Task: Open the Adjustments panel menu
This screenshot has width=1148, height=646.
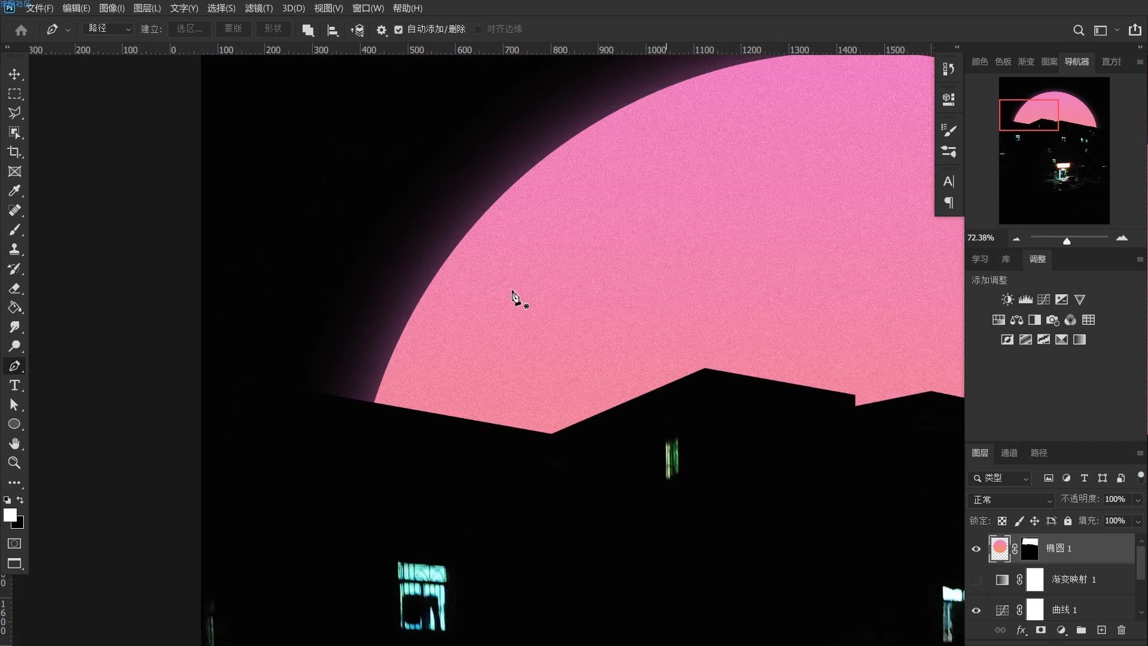Action: click(x=1140, y=260)
